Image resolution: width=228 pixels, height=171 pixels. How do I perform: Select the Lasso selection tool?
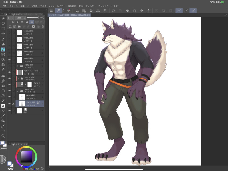3,23
